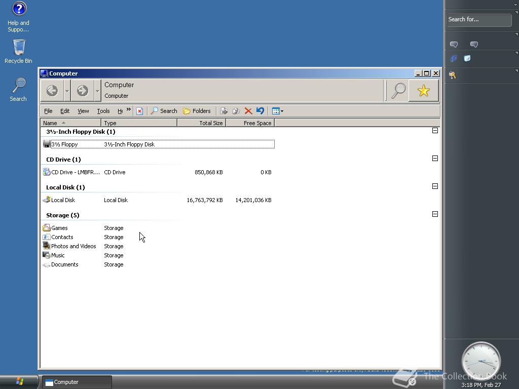This screenshot has width=519, height=389.
Task: Open the File menu
Action: point(48,111)
